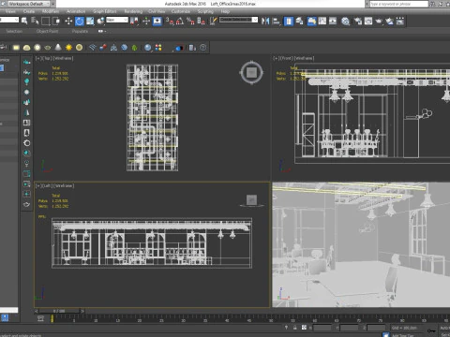Click the blue sphere material icon

pyautogui.click(x=148, y=48)
